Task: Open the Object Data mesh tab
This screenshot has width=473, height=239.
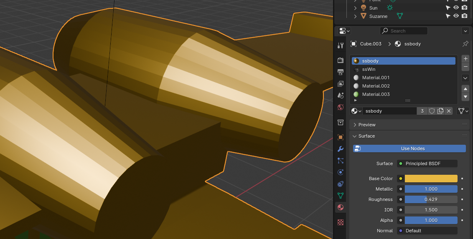Action: [x=341, y=195]
